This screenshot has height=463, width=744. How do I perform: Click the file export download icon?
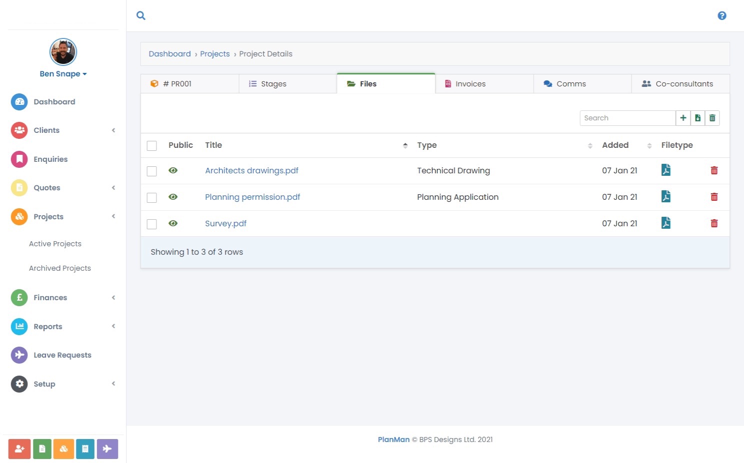coord(697,118)
